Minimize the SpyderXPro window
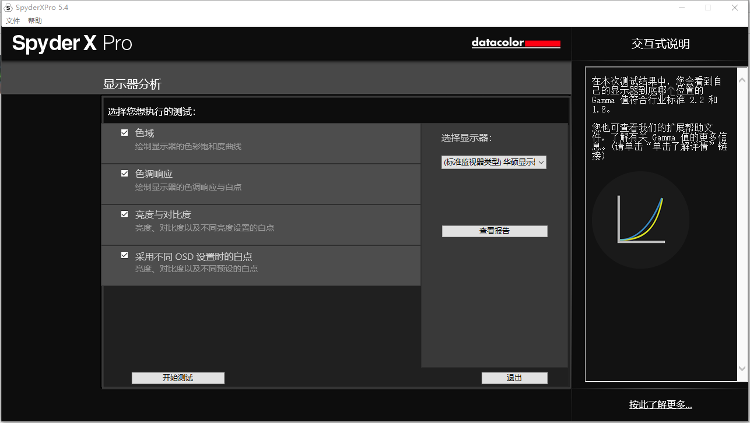Viewport: 750px width, 423px height. 681,8
